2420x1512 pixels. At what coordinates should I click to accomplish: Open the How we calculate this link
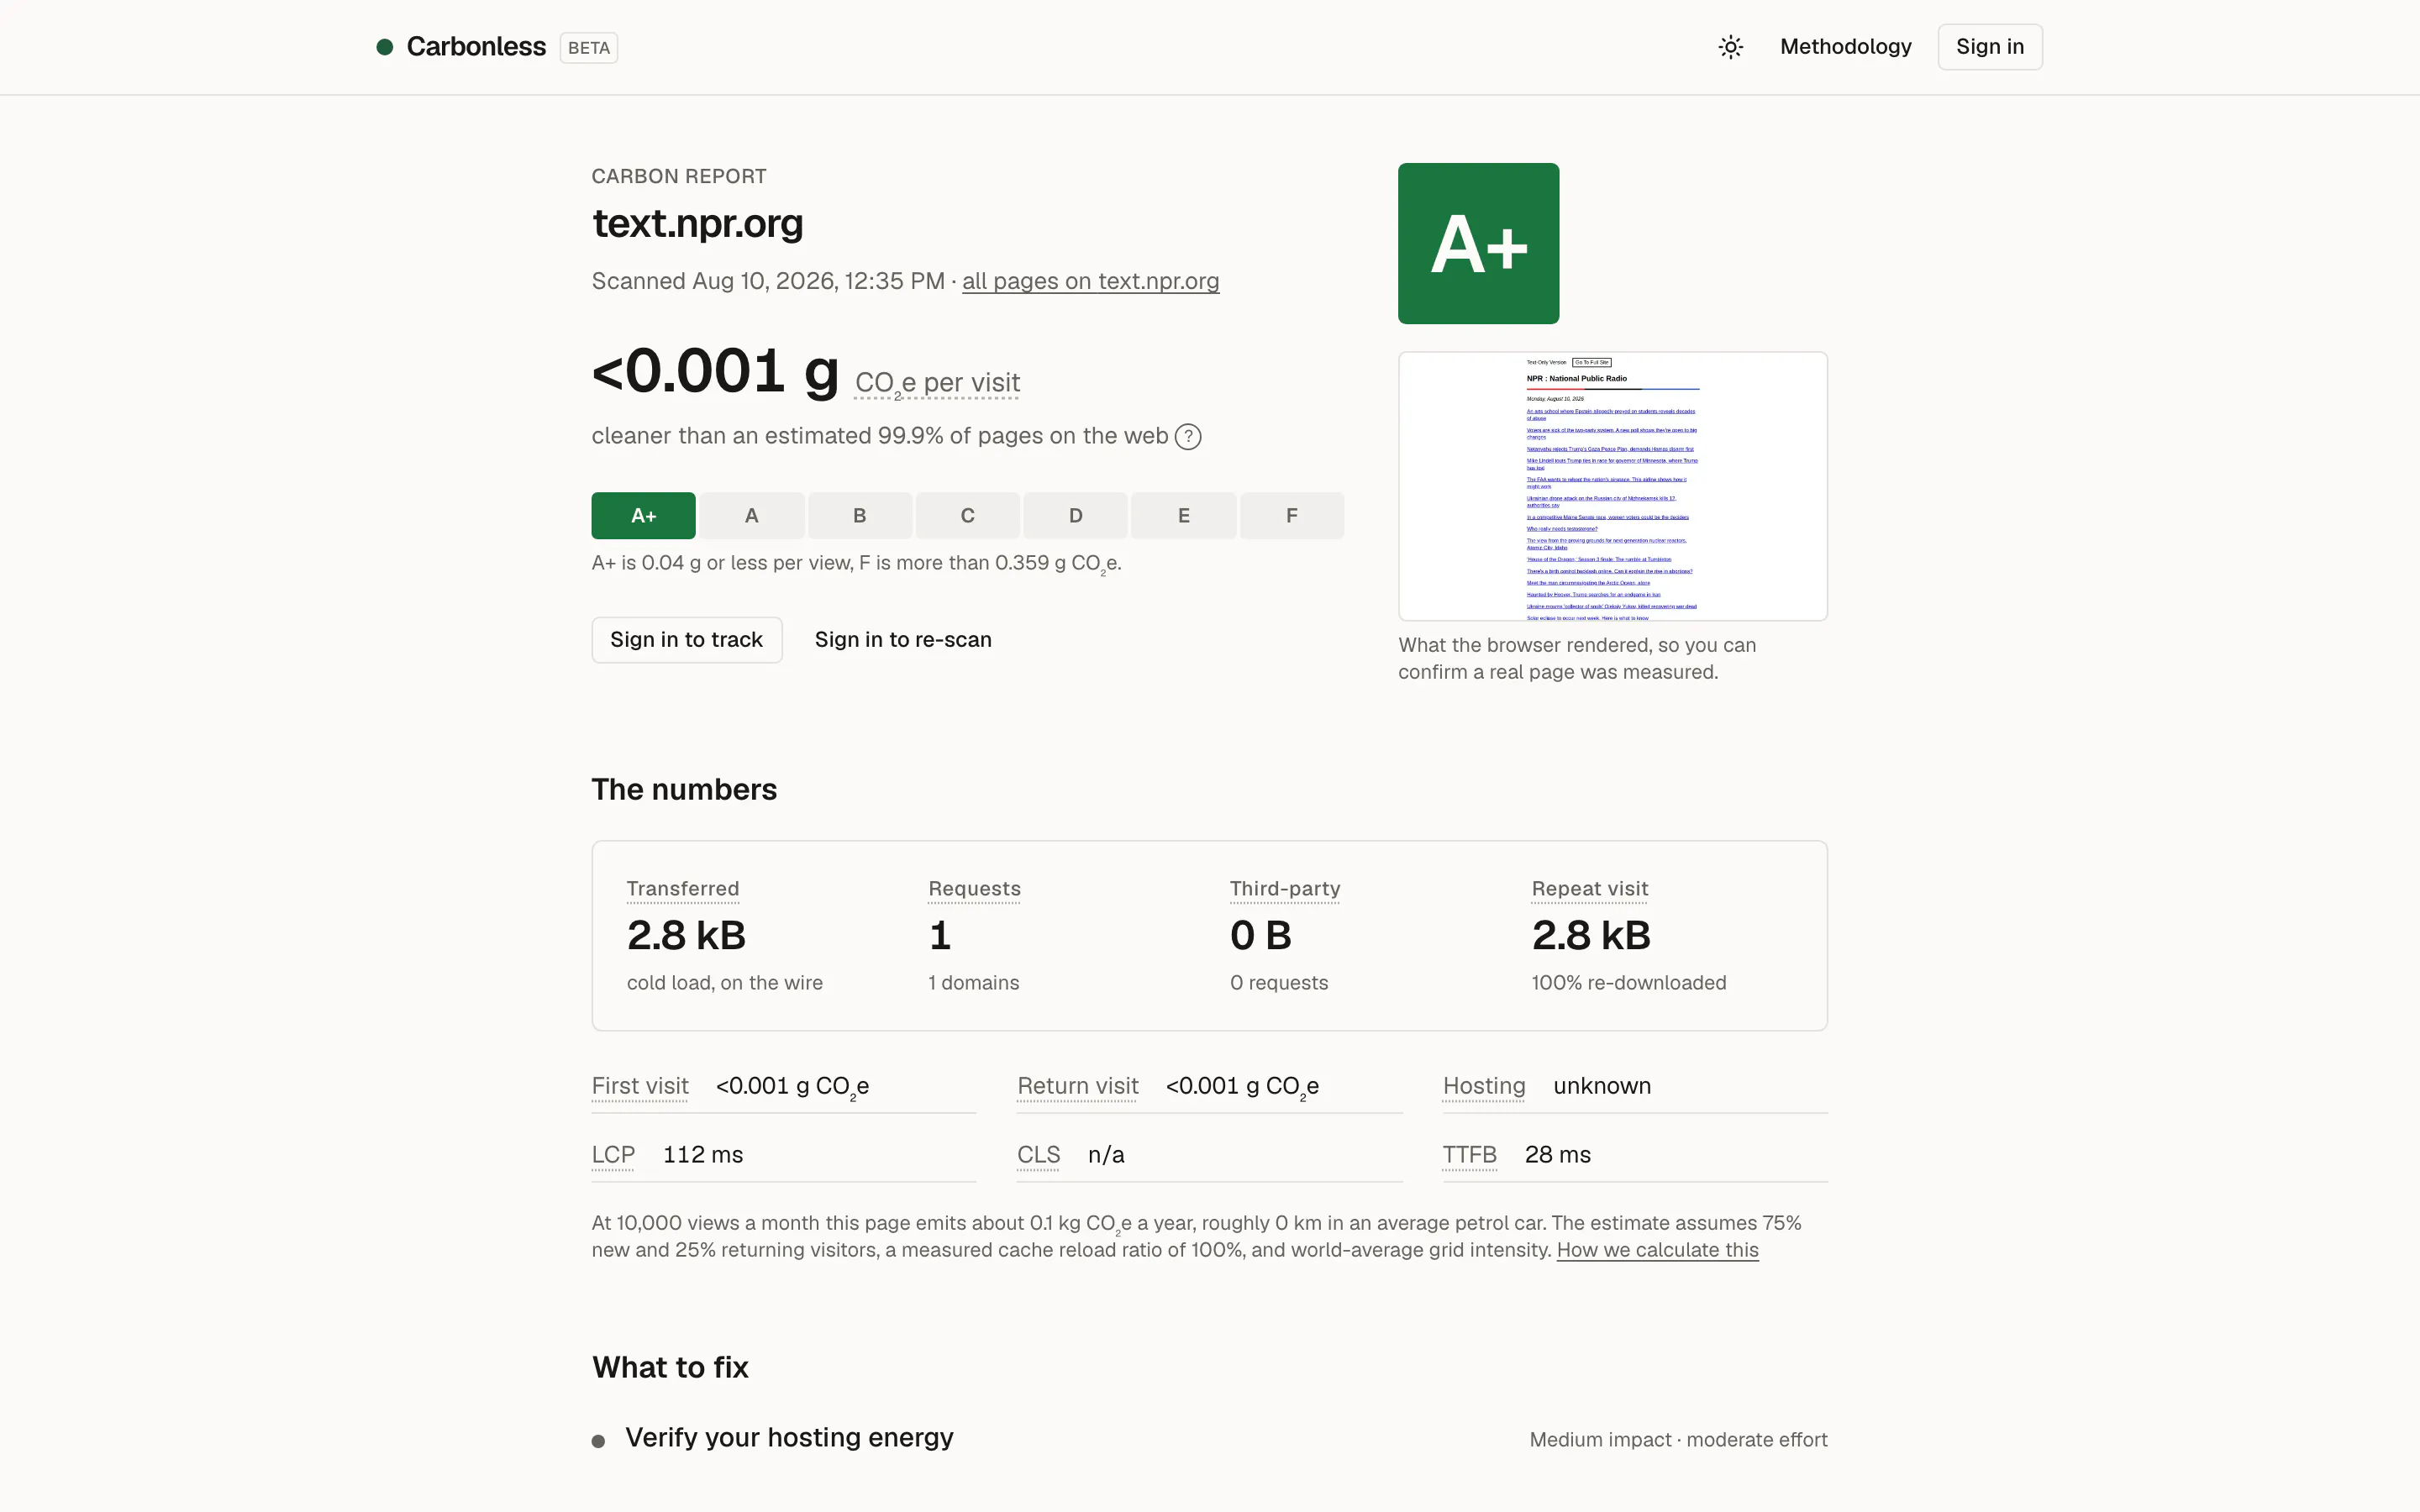tap(1658, 1250)
